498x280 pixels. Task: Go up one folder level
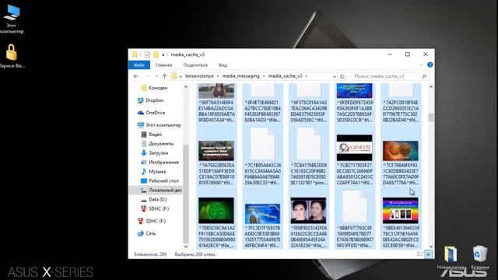click(164, 76)
